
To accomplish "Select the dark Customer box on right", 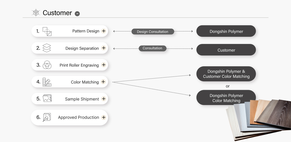I will (226, 50).
